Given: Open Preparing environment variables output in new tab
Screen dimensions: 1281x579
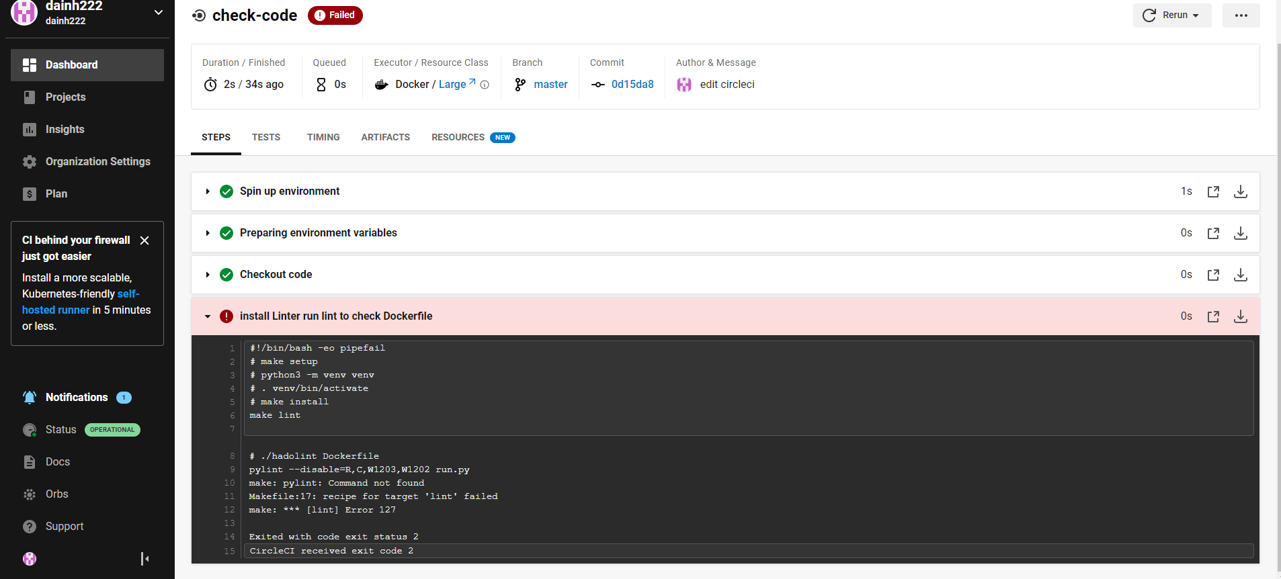Looking at the screenshot, I should [x=1213, y=233].
